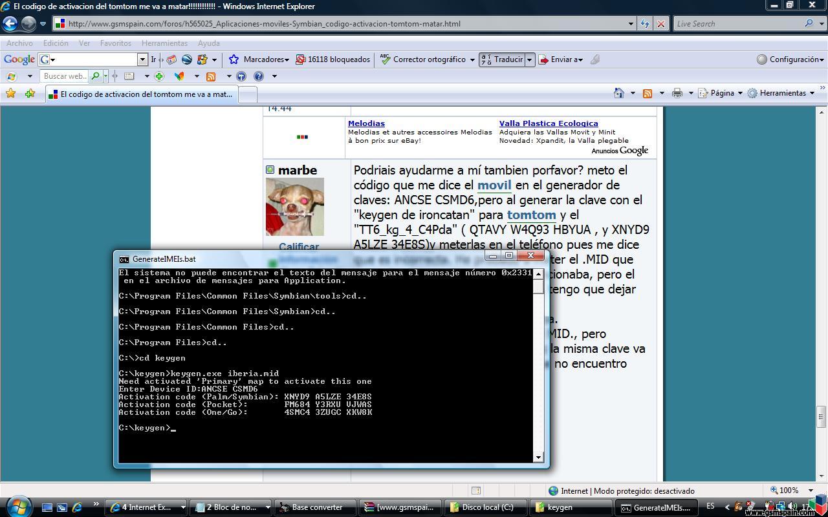Click the Home icon on command bar
The height and width of the screenshot is (517, 828).
tap(619, 93)
